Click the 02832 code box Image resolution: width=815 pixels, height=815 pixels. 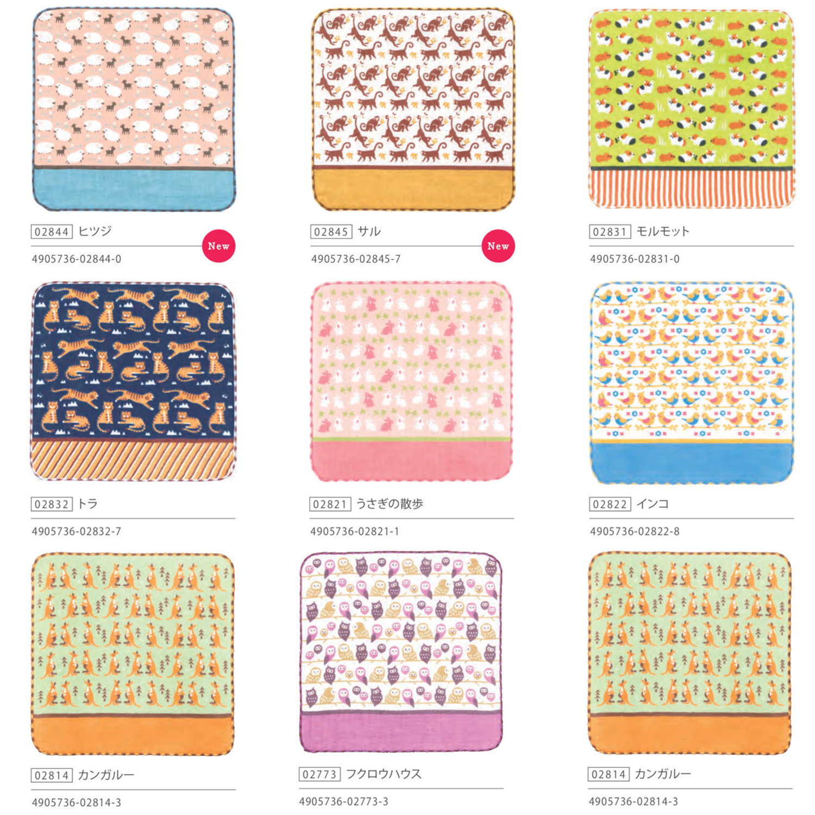point(52,504)
